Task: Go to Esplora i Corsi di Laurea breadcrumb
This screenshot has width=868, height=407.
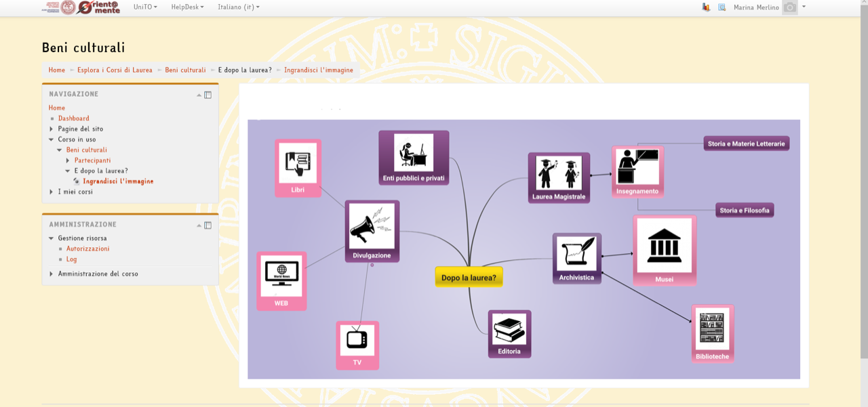Action: click(x=115, y=70)
